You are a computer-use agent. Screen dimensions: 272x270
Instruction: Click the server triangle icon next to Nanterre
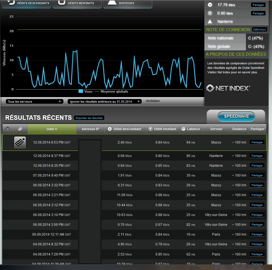click(210, 22)
